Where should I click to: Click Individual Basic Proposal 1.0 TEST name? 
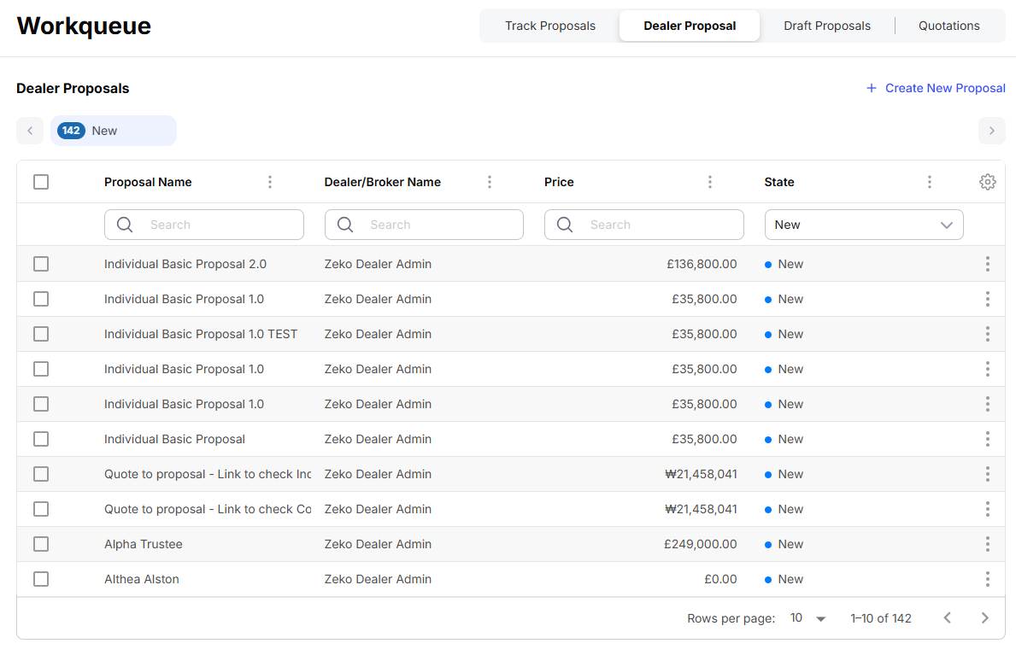point(201,334)
